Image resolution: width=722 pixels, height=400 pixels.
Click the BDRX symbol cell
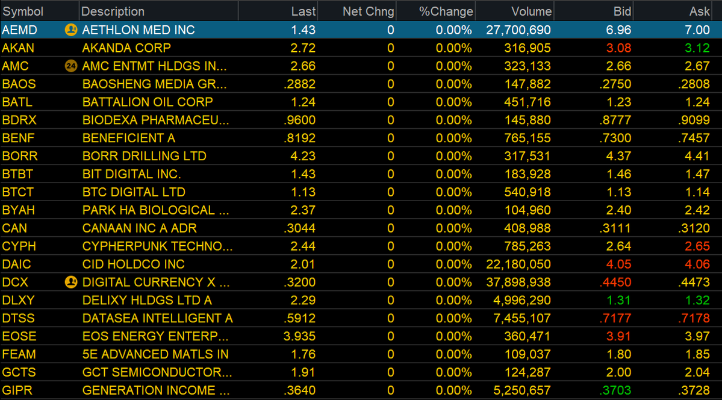coord(19,120)
